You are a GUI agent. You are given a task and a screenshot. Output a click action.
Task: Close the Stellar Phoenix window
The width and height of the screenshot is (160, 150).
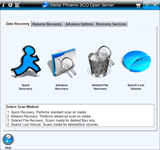[x=155, y=5]
